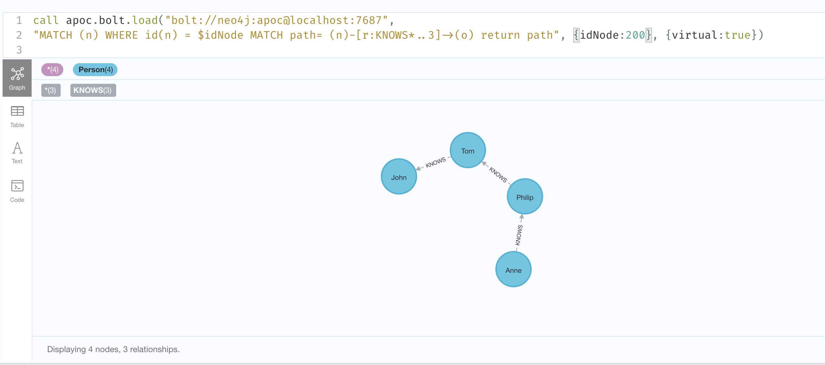825x365 pixels.
Task: Click 'Displaying 4 nodes, 3 relationships.' status text
Action: tap(113, 349)
